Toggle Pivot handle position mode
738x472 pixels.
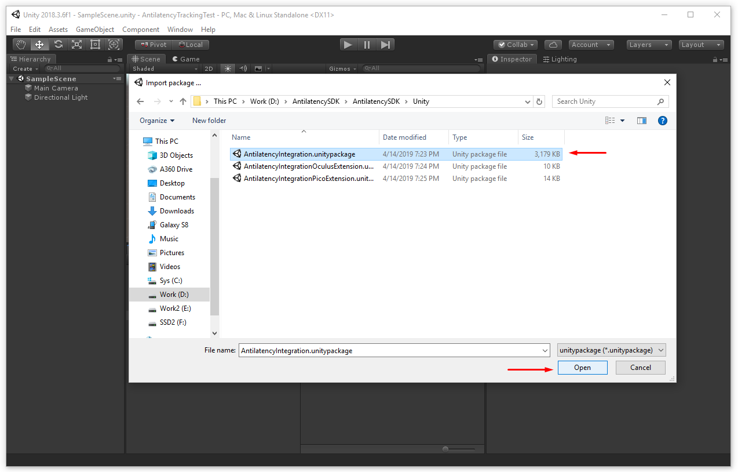click(x=153, y=45)
